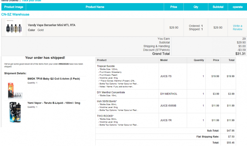Screen dimensions: 247x146
Task: Select the Yami Vapor Taruto E-Liquid title
Action: coord(54,103)
